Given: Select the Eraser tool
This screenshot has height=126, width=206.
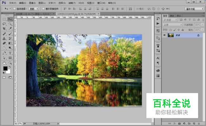Looking at the screenshot, I should 4,43.
